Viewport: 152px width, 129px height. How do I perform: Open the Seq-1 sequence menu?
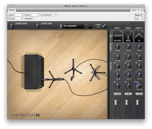(135, 10)
